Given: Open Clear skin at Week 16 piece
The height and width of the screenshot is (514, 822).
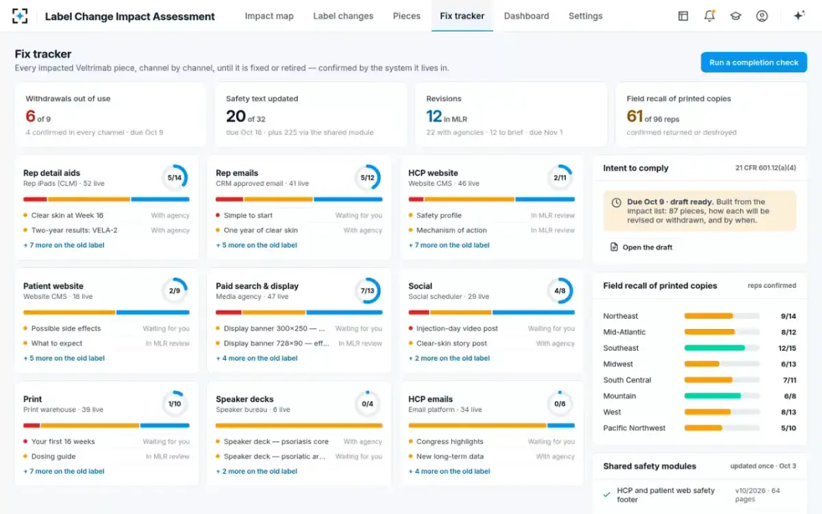Looking at the screenshot, I should (106, 215).
